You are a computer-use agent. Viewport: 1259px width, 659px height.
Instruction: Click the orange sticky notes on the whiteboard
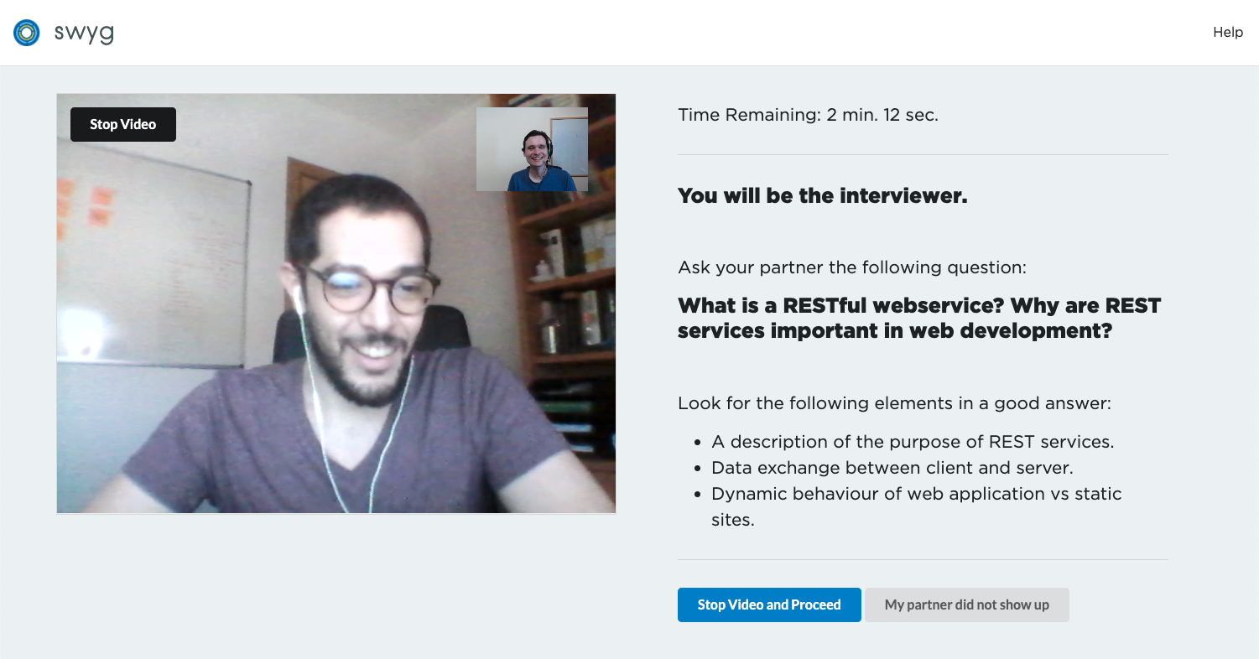tap(84, 207)
